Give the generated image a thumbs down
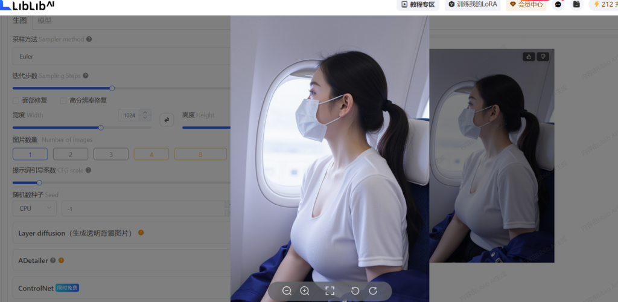 click(x=543, y=56)
